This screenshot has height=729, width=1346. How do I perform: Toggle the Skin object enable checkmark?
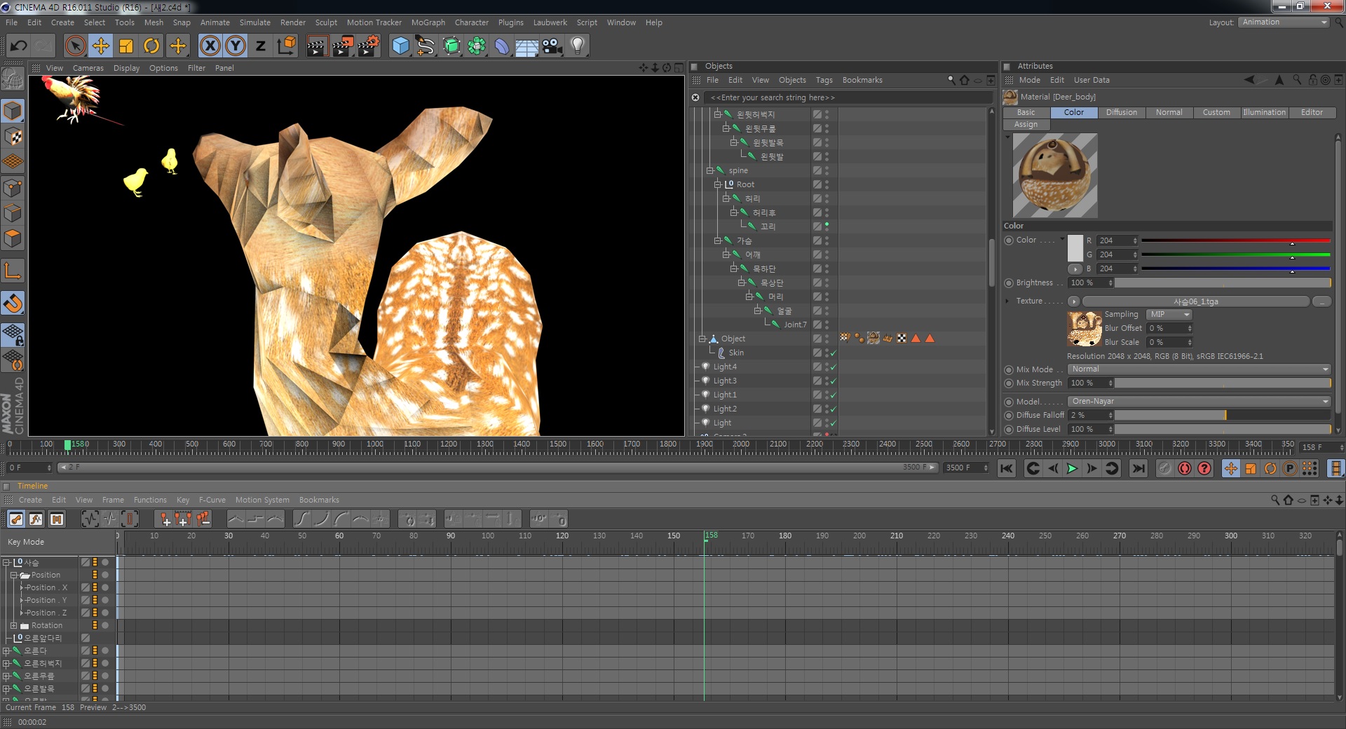pyautogui.click(x=834, y=353)
